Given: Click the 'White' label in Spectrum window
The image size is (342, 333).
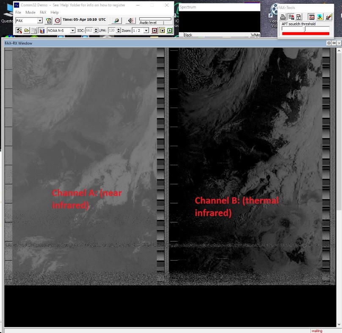Looking at the screenshot, I should [255, 35].
